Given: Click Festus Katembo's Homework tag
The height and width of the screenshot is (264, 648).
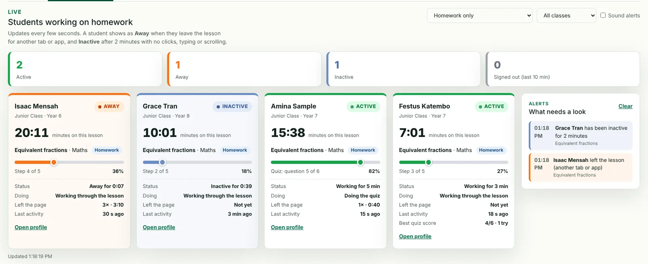Looking at the screenshot, I should [x=491, y=150].
